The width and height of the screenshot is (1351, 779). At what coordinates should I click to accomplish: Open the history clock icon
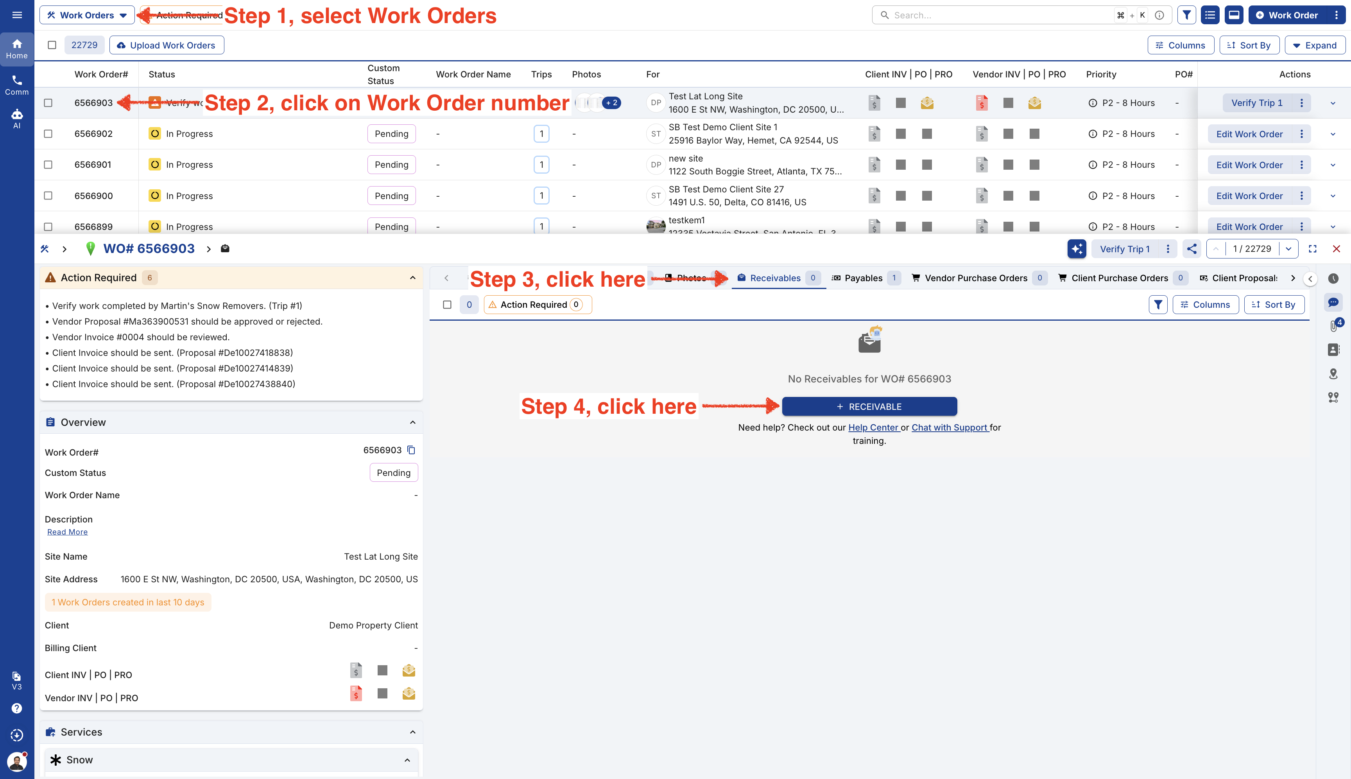[1333, 278]
